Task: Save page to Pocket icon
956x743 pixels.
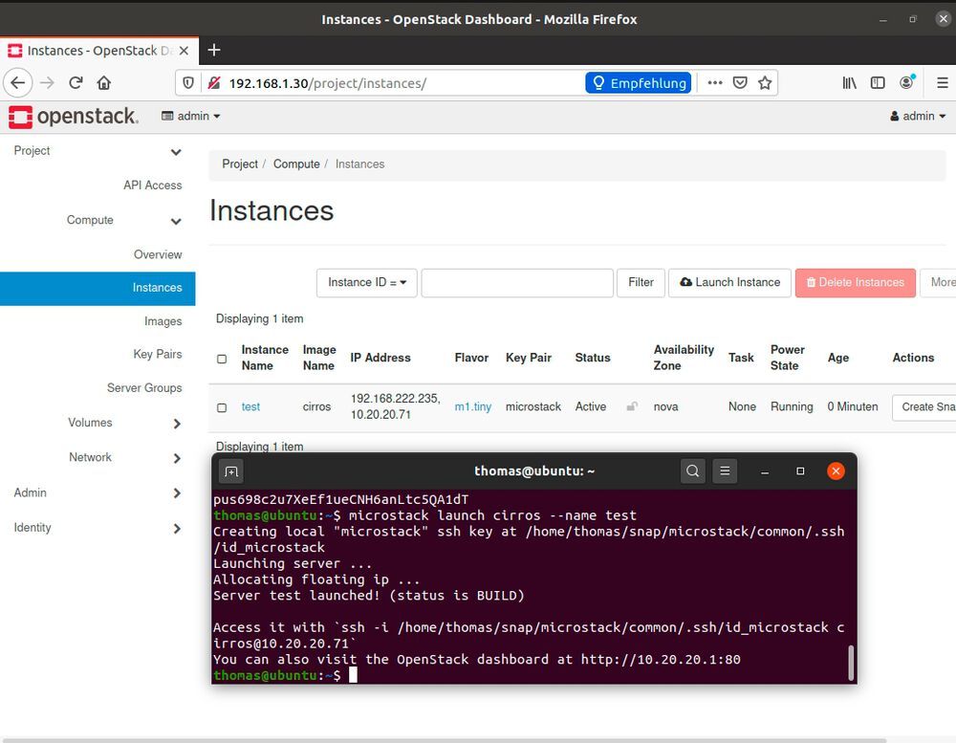Action: pos(740,83)
